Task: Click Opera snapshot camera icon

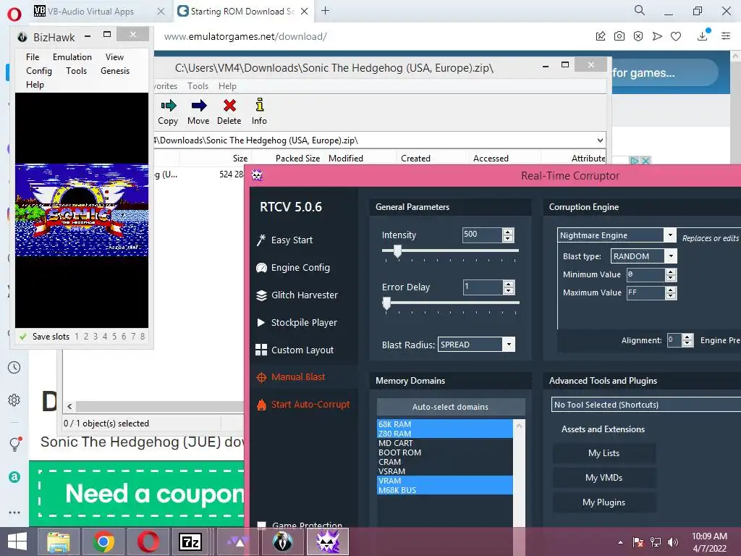Action: (x=619, y=36)
